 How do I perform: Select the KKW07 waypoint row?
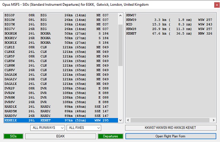click(171, 15)
